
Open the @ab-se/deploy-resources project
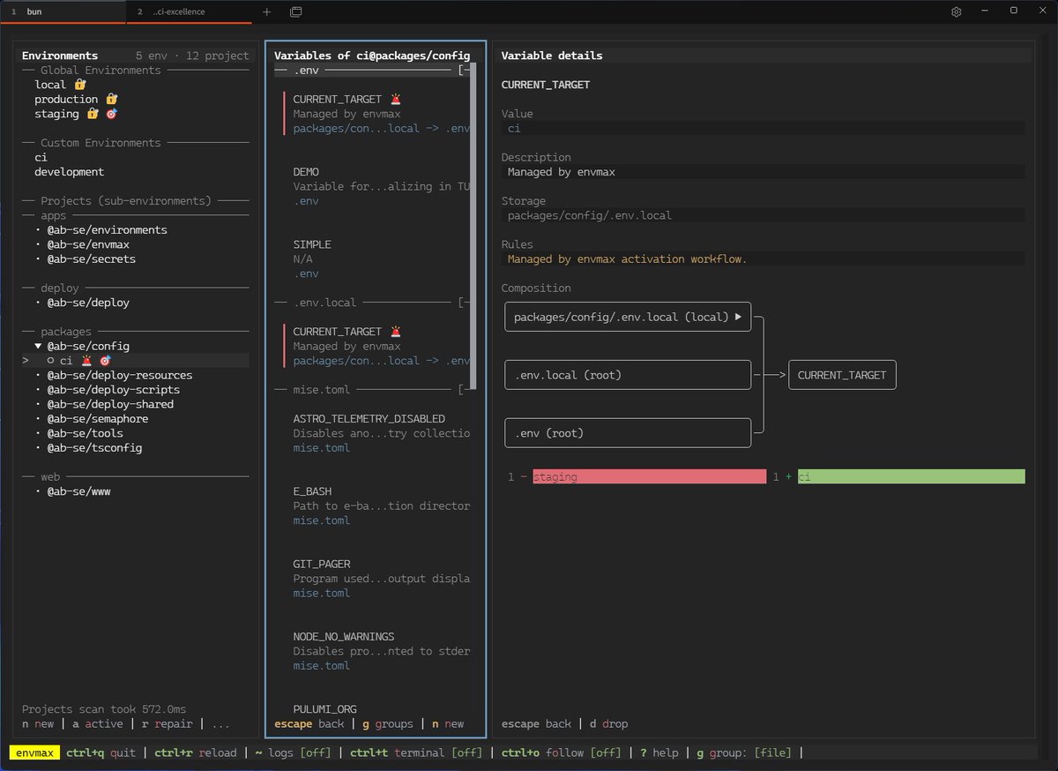click(x=119, y=375)
